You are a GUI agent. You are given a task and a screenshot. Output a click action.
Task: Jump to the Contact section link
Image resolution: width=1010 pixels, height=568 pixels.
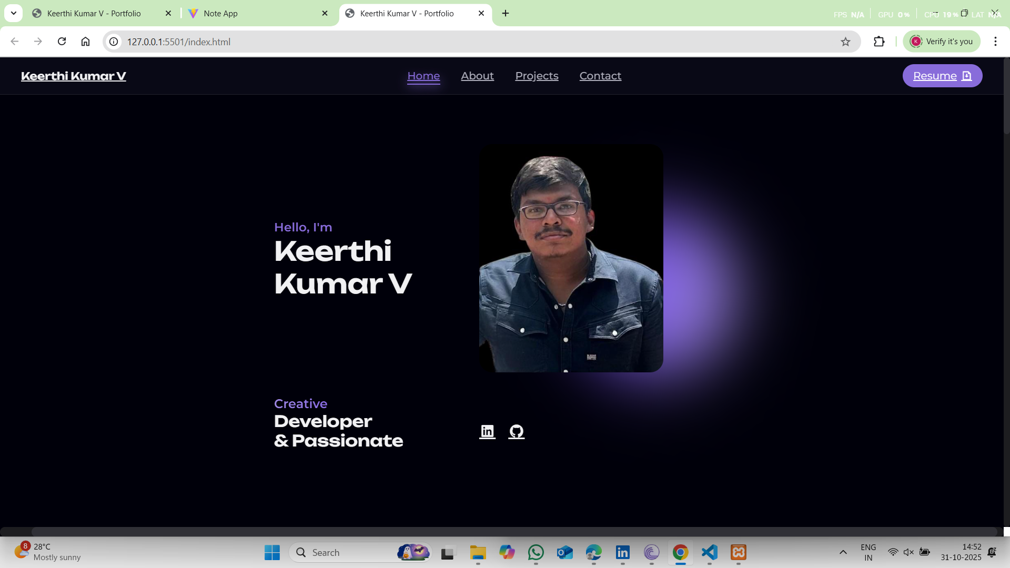600,76
